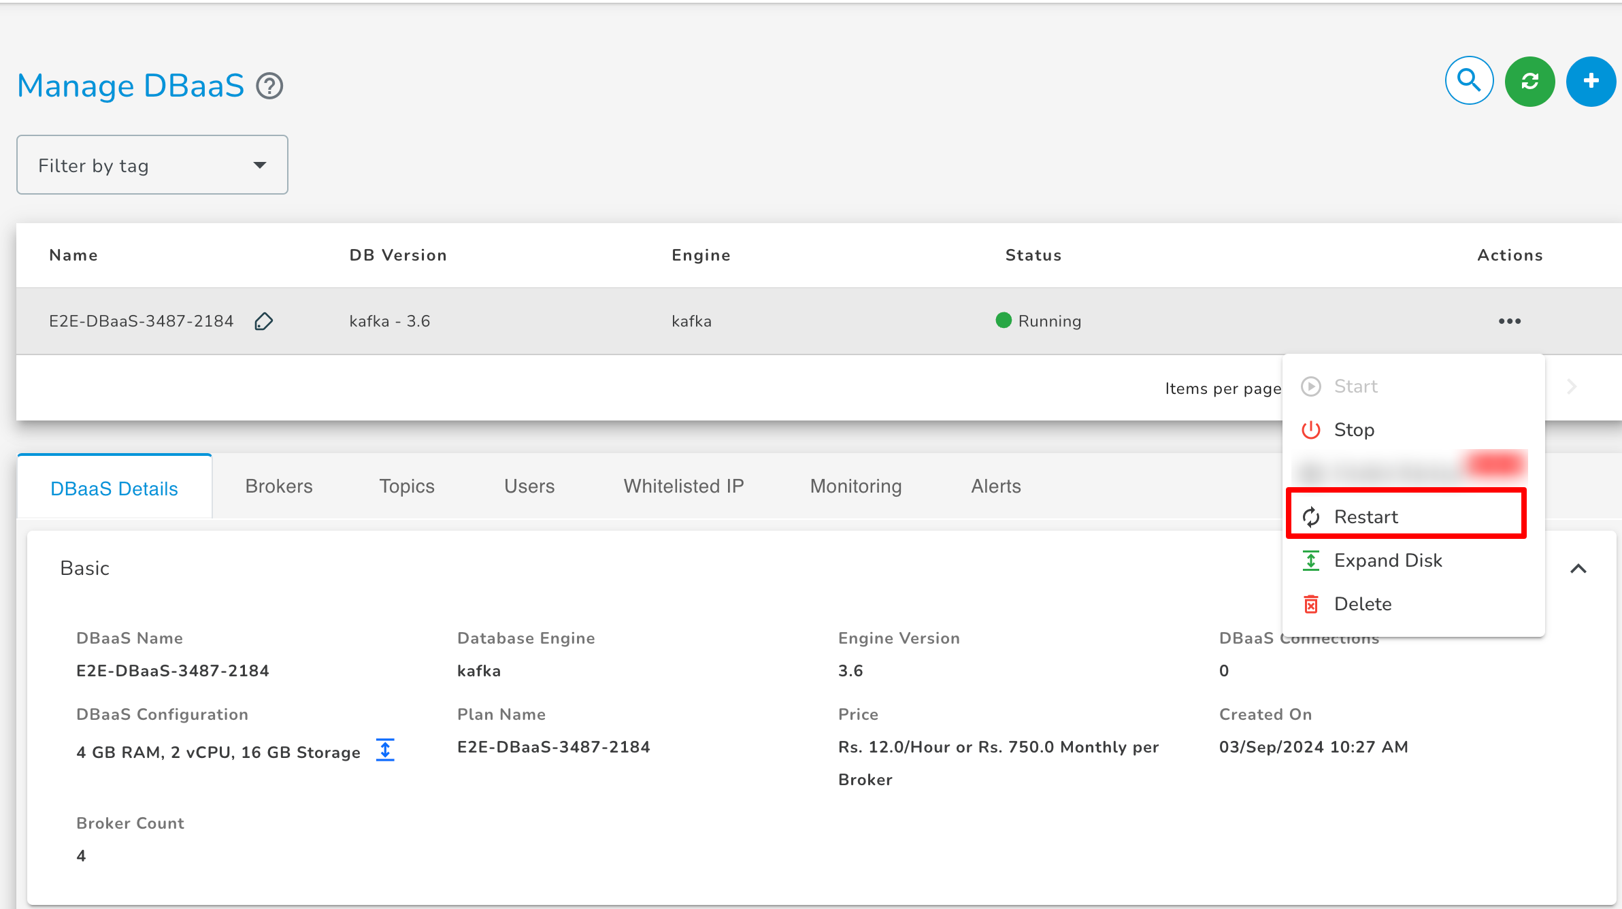Open the three-dot actions menu
Image resolution: width=1622 pixels, height=909 pixels.
1509,321
